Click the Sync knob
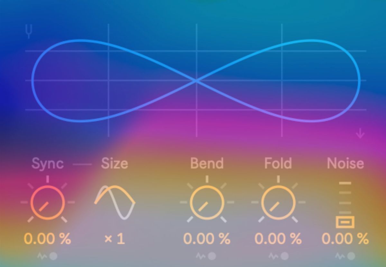 (48, 203)
